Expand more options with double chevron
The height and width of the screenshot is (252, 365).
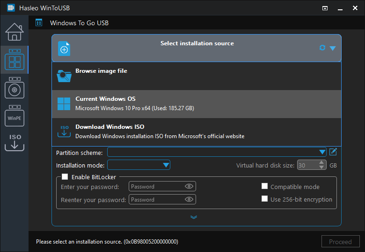point(194,217)
